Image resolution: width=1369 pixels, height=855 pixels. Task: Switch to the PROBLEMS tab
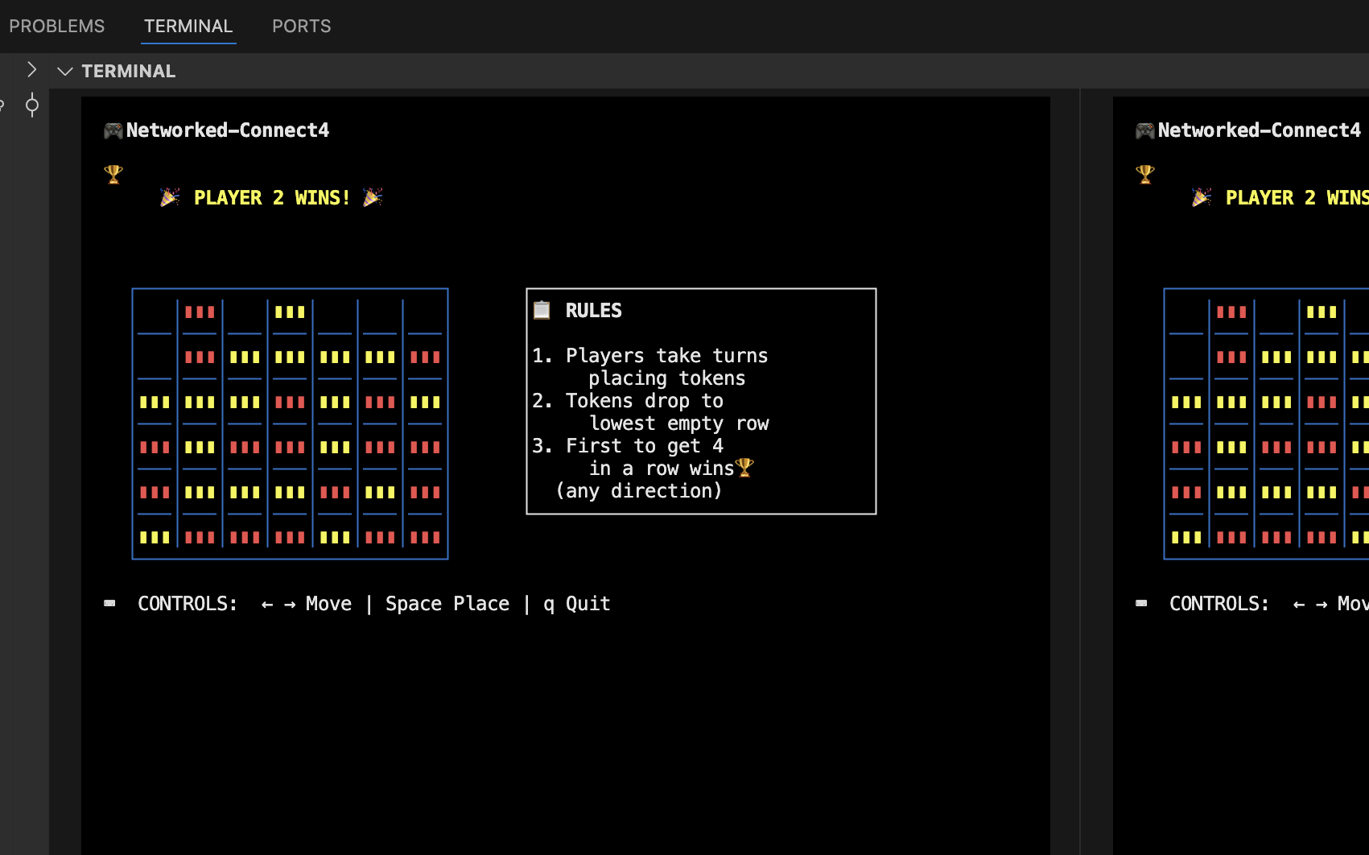[56, 26]
